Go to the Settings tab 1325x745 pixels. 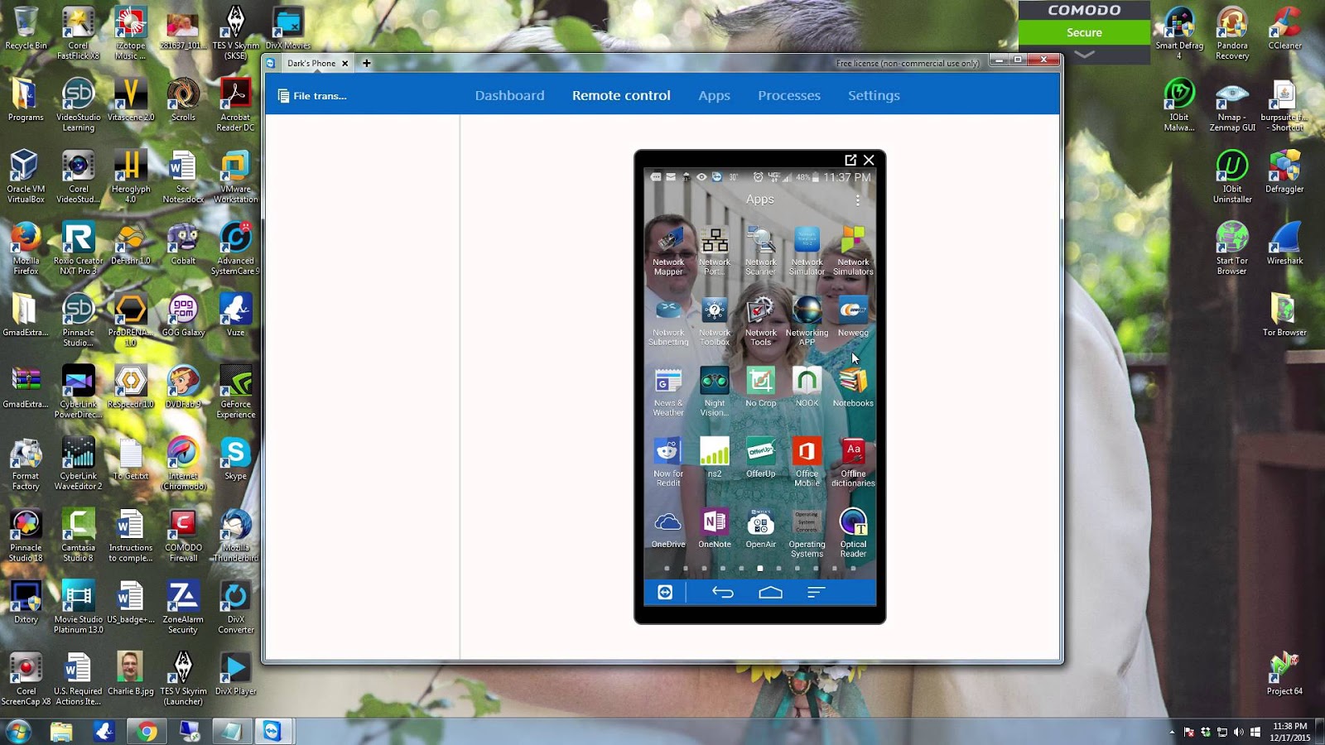tap(873, 95)
